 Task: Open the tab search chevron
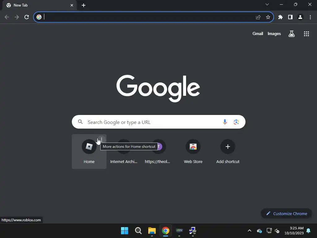point(267,4)
